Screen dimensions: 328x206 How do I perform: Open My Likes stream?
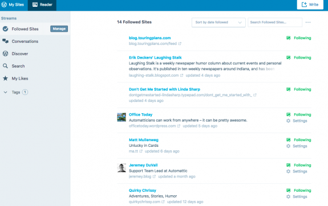point(20,79)
